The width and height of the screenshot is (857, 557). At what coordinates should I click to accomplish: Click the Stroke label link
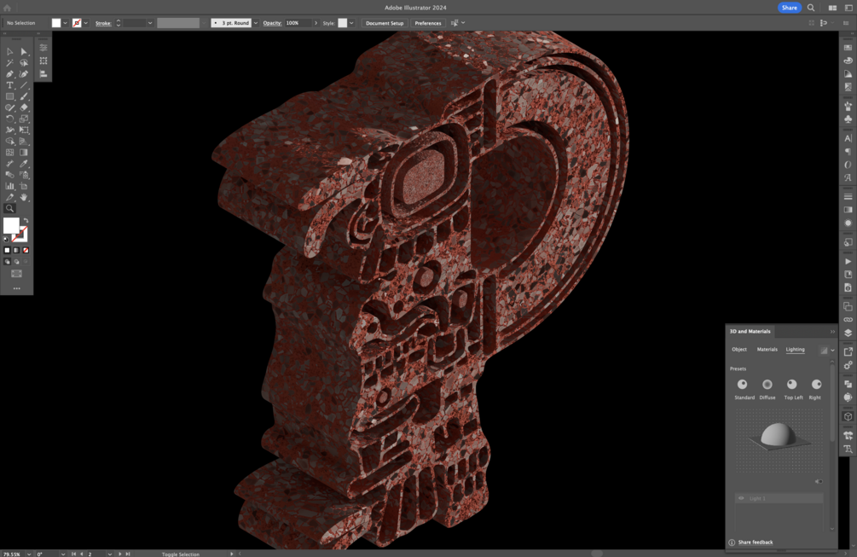click(x=102, y=23)
